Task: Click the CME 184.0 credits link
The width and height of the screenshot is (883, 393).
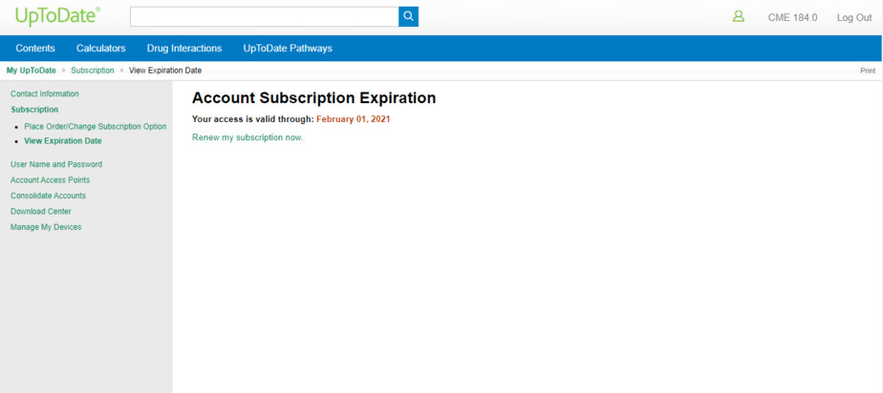Action: (x=792, y=17)
